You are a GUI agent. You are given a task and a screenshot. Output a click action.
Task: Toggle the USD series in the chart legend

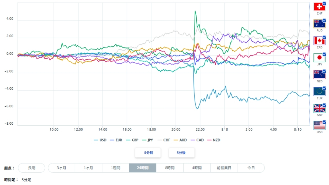100,140
